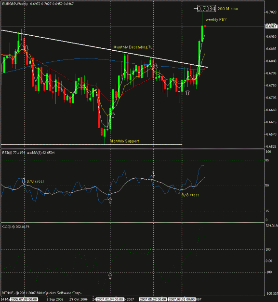278x302 pixels.
Task: Click the '3 Sep 2006' time axis label
Action: [x=55, y=299]
